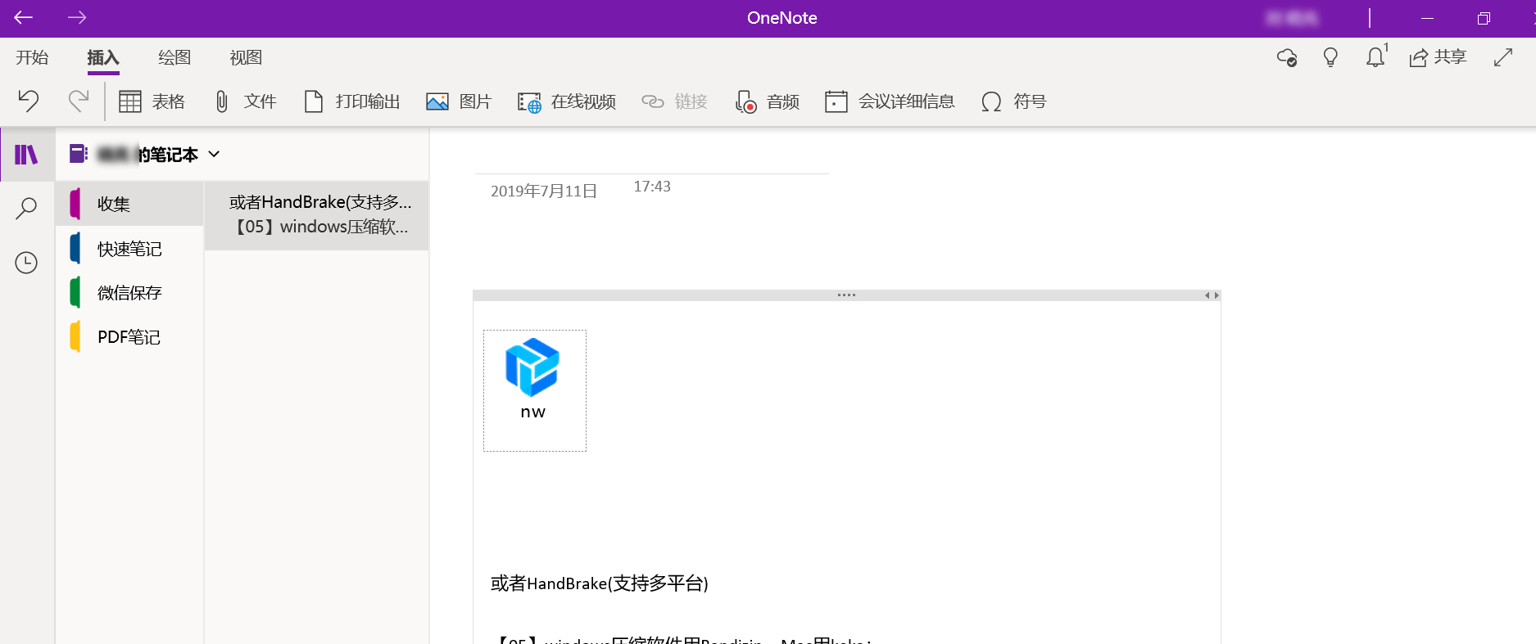Click the time 17:43
The height and width of the screenshot is (644, 1536).
tap(652, 187)
